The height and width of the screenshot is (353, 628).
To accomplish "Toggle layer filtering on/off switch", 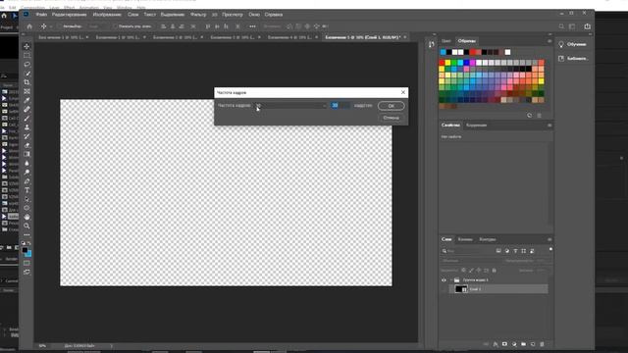I will [550, 250].
